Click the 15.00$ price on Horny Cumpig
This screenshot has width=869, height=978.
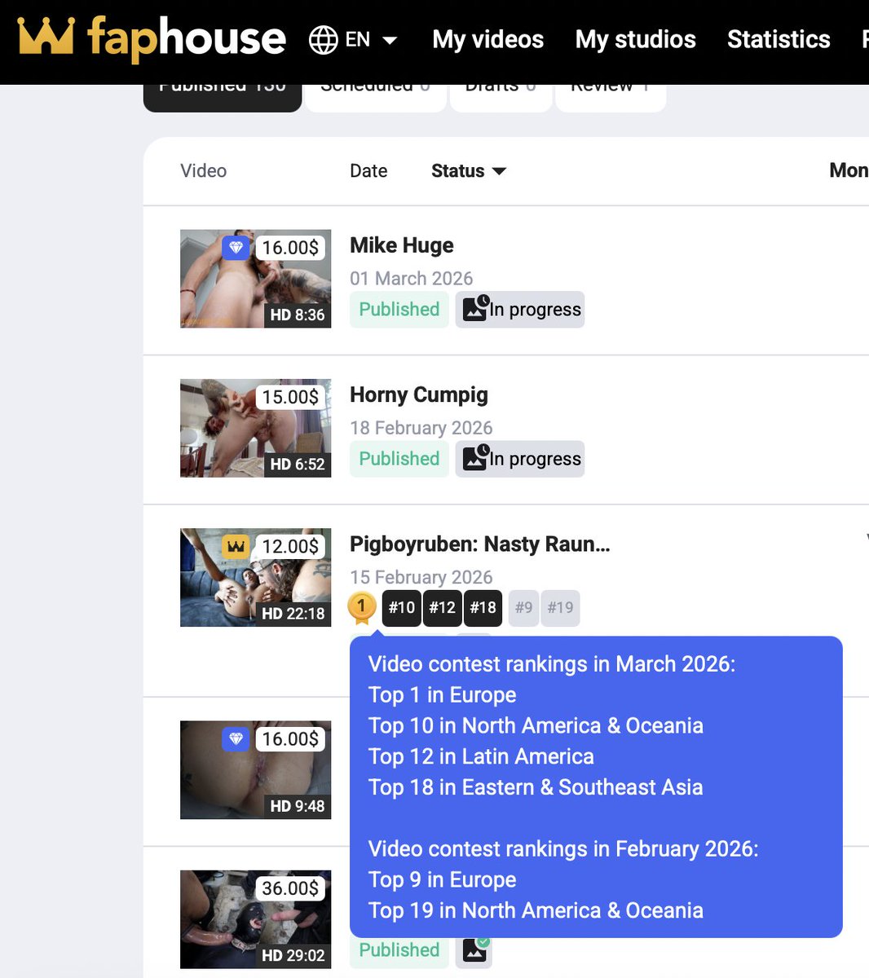290,397
